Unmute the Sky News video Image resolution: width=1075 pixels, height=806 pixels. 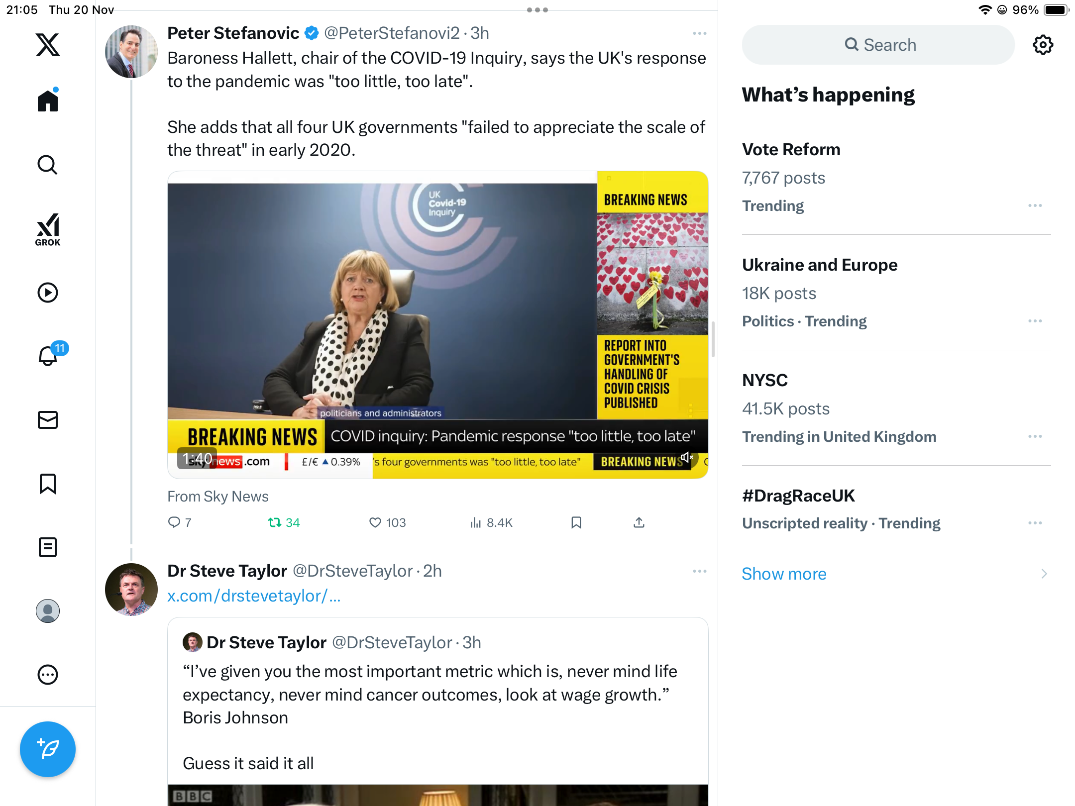[687, 457]
